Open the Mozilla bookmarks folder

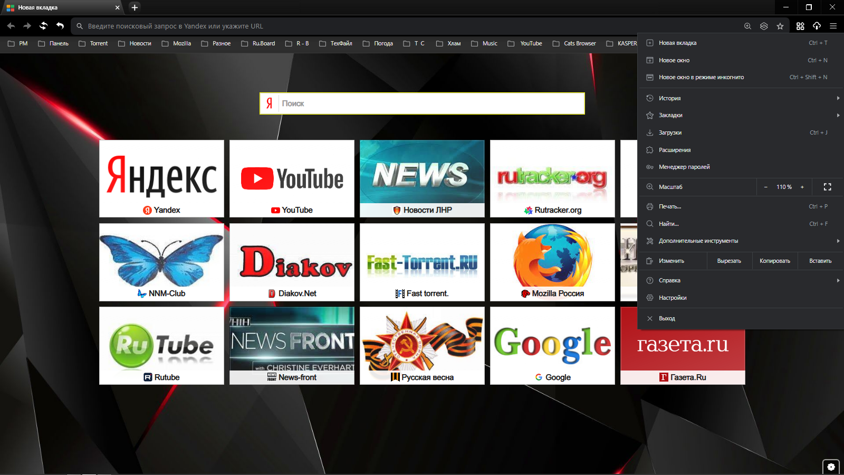176,43
